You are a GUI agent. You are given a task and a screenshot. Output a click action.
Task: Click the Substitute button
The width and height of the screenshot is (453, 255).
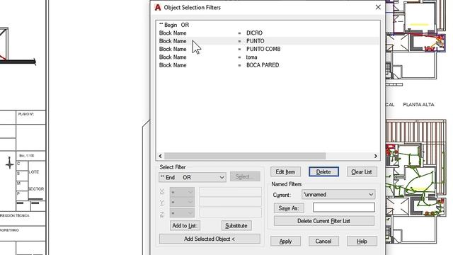236,225
